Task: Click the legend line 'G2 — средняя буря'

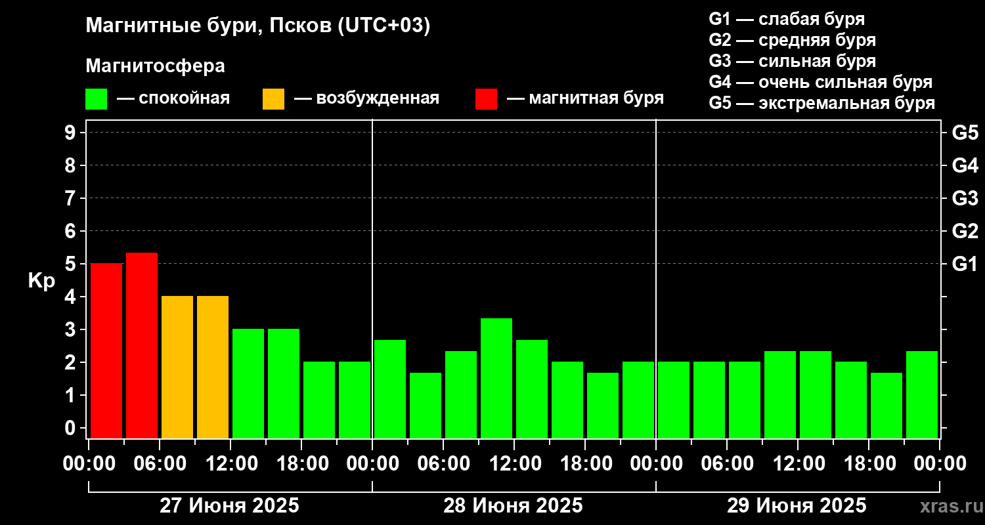Action: pos(792,40)
